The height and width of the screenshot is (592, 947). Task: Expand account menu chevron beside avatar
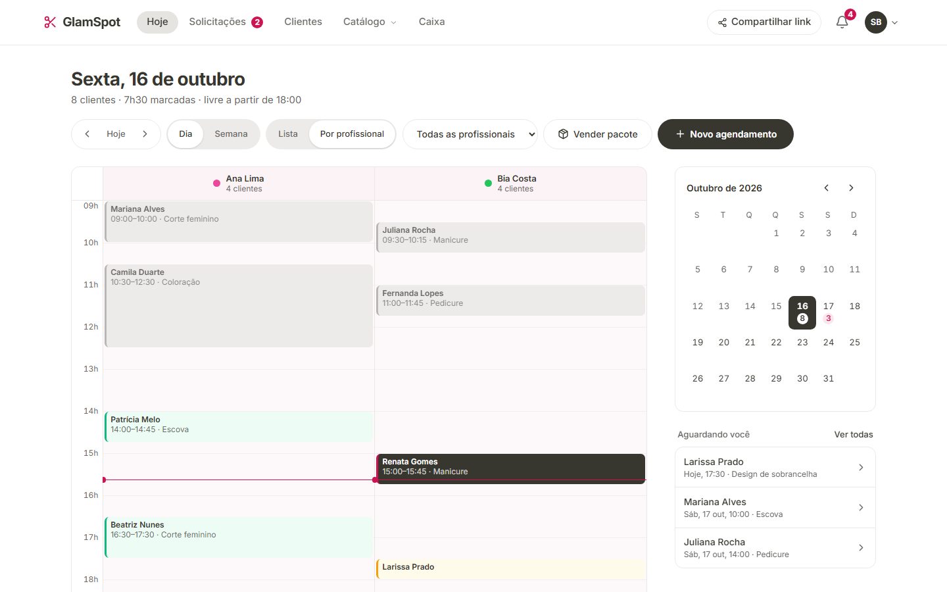tap(894, 22)
